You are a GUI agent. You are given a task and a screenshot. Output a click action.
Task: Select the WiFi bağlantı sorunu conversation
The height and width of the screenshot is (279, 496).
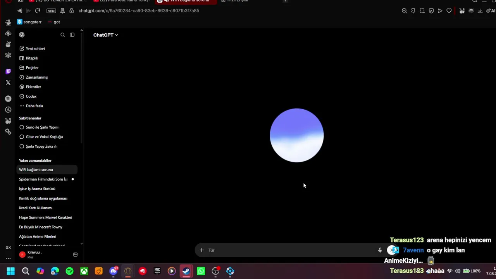point(47,170)
